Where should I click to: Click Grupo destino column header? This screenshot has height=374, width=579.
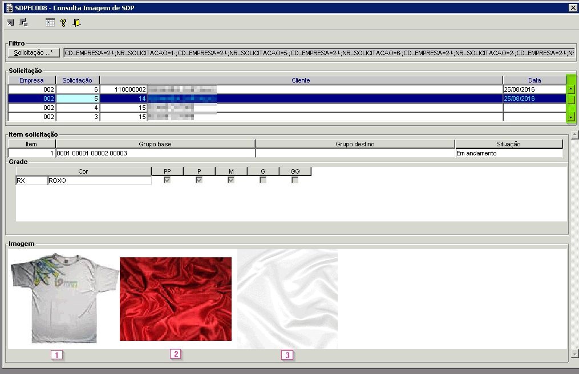tap(355, 144)
